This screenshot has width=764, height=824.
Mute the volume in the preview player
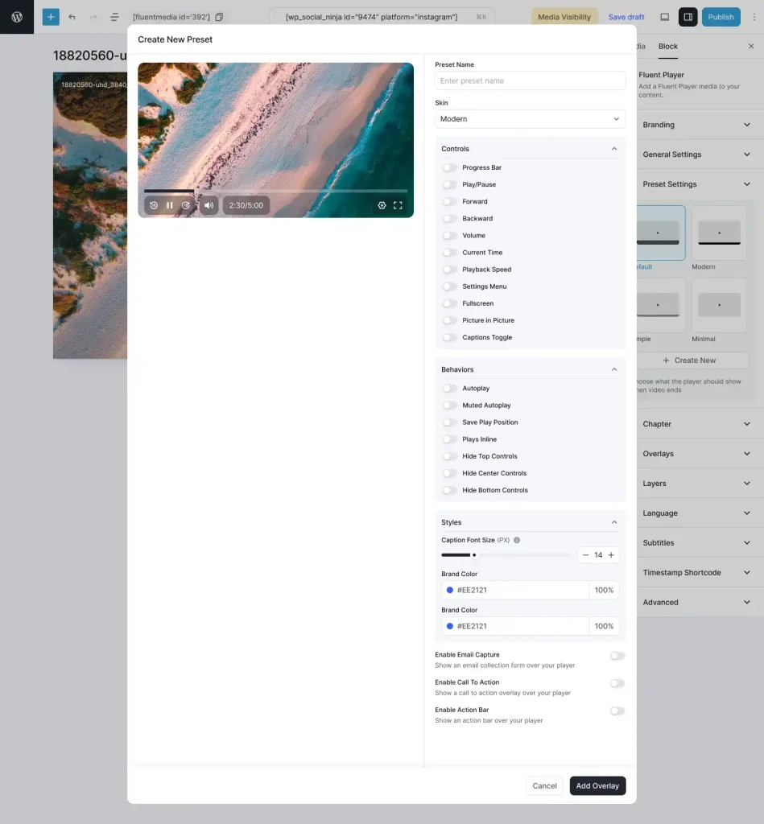click(x=209, y=205)
